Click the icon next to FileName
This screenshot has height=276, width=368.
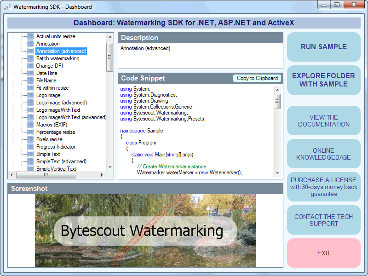[30, 80]
